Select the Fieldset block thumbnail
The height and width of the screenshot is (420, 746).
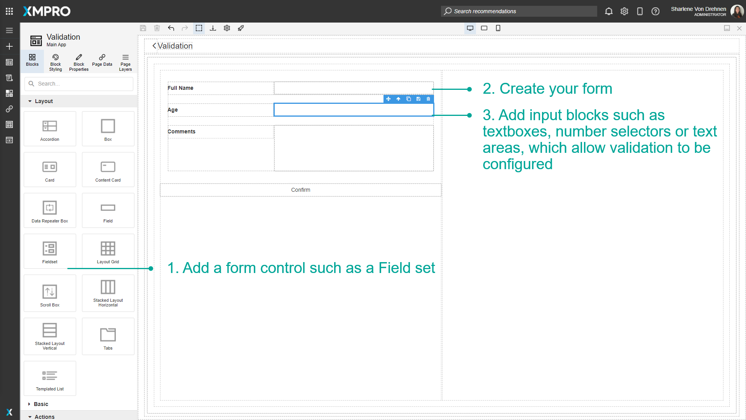point(49,251)
